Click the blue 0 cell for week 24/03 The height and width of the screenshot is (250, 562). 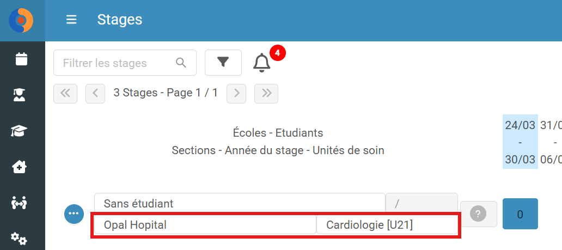pyautogui.click(x=520, y=214)
